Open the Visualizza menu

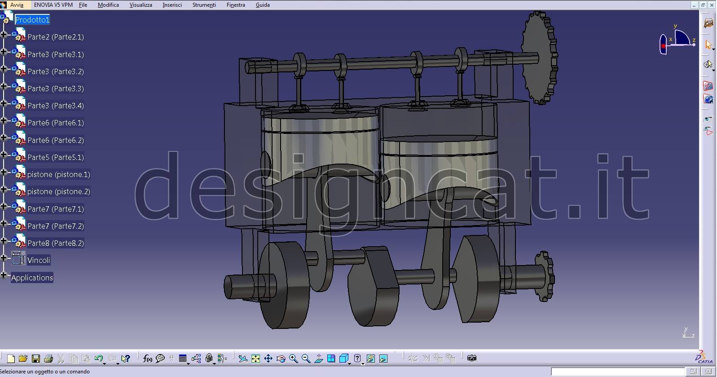[x=141, y=5]
